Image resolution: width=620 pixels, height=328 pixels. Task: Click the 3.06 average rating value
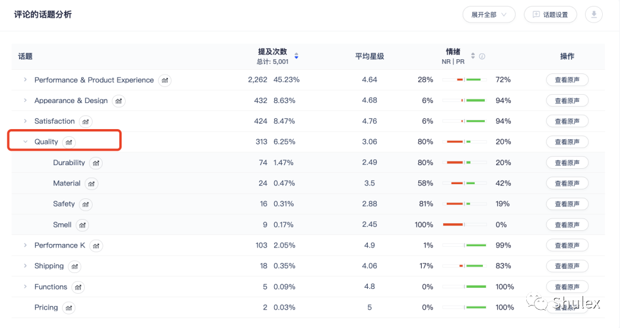[369, 142]
